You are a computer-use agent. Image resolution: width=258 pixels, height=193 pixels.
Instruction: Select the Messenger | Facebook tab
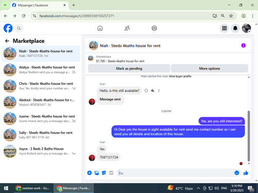[39, 5]
